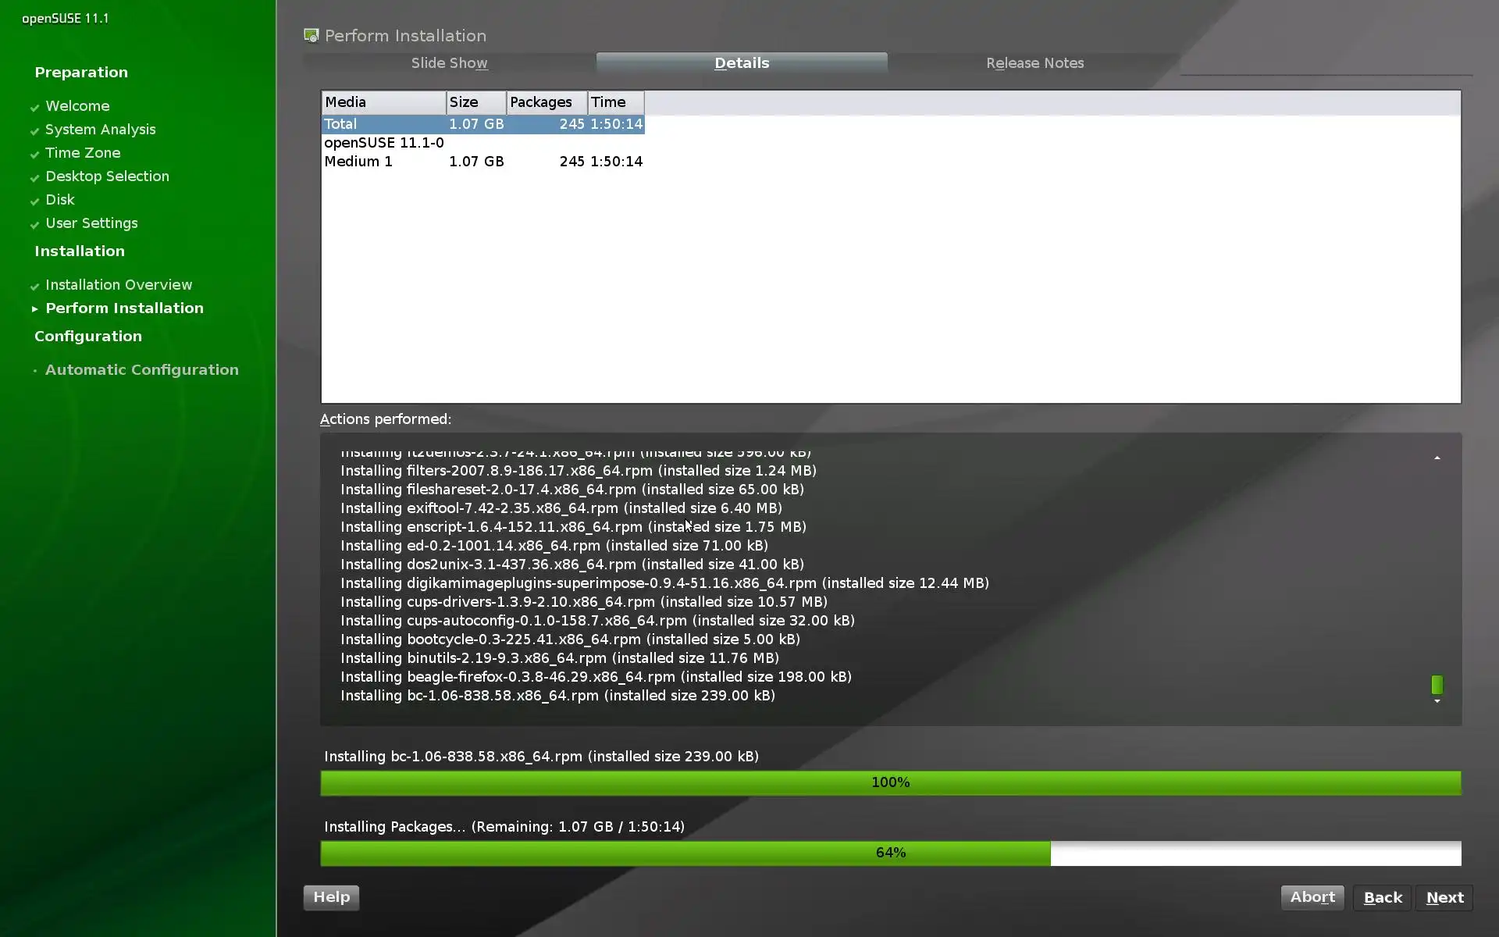Click the Help button
The image size is (1499, 937).
(331, 897)
